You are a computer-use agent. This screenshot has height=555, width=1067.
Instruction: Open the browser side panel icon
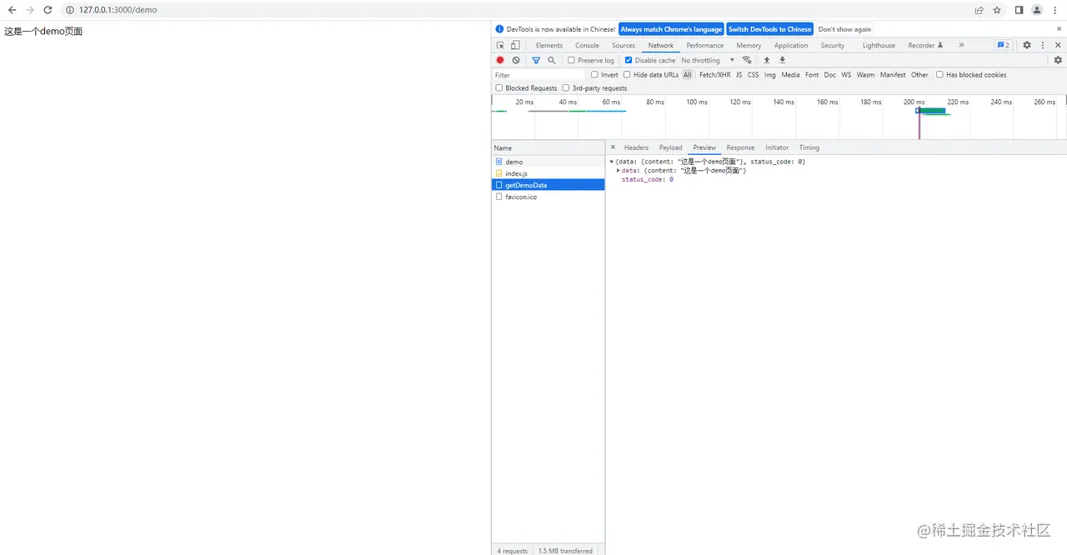coord(1019,10)
